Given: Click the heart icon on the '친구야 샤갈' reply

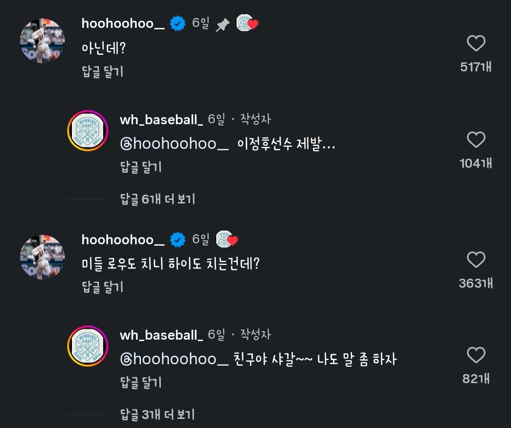Looking at the screenshot, I should [476, 354].
